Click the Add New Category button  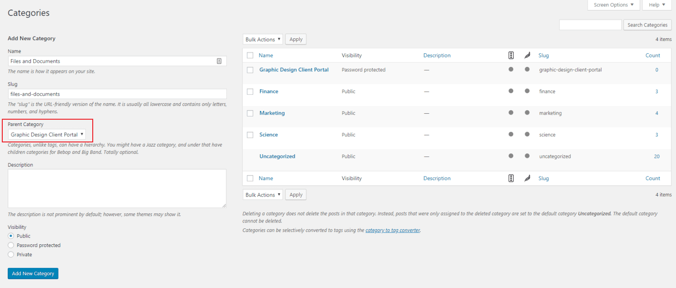click(33, 273)
